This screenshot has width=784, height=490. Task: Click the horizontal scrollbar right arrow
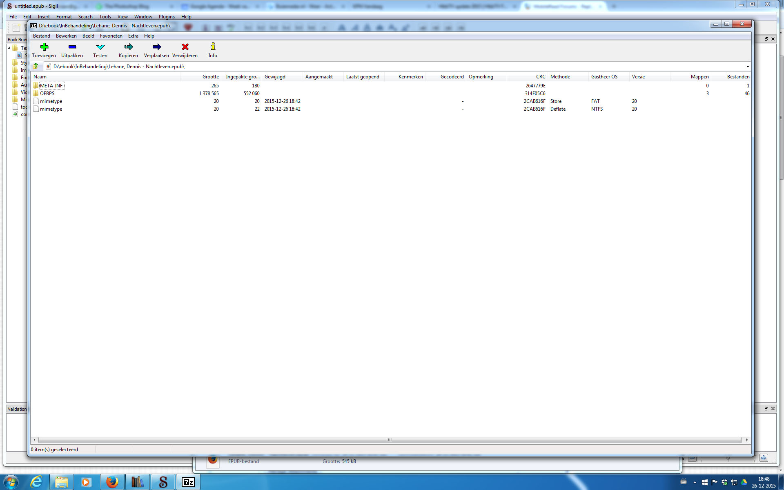[x=747, y=440]
